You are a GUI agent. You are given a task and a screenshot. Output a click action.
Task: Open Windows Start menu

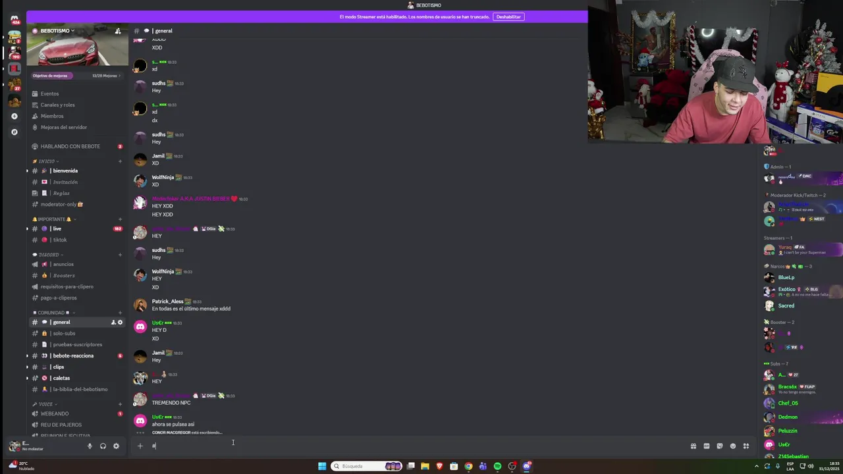[322, 466]
